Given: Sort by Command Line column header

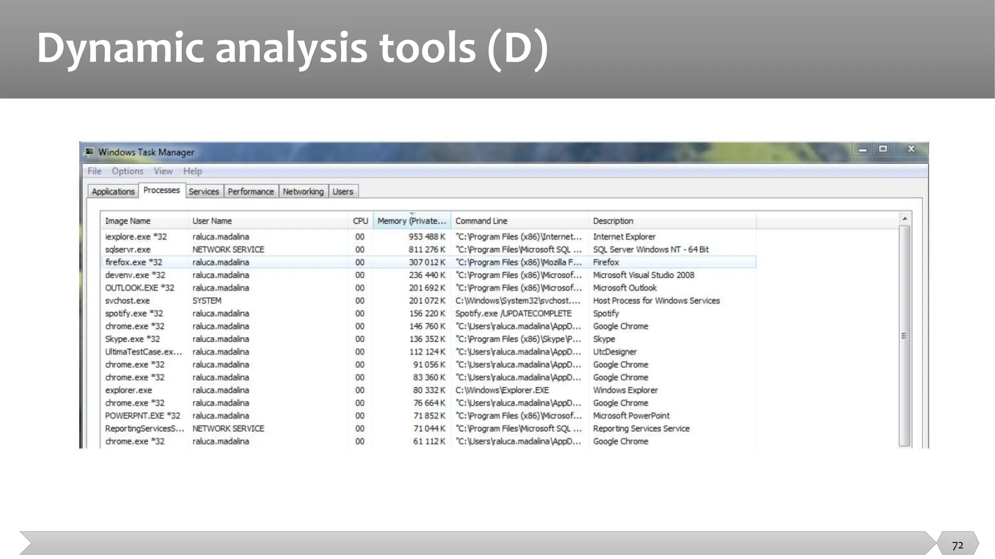Looking at the screenshot, I should coord(520,221).
